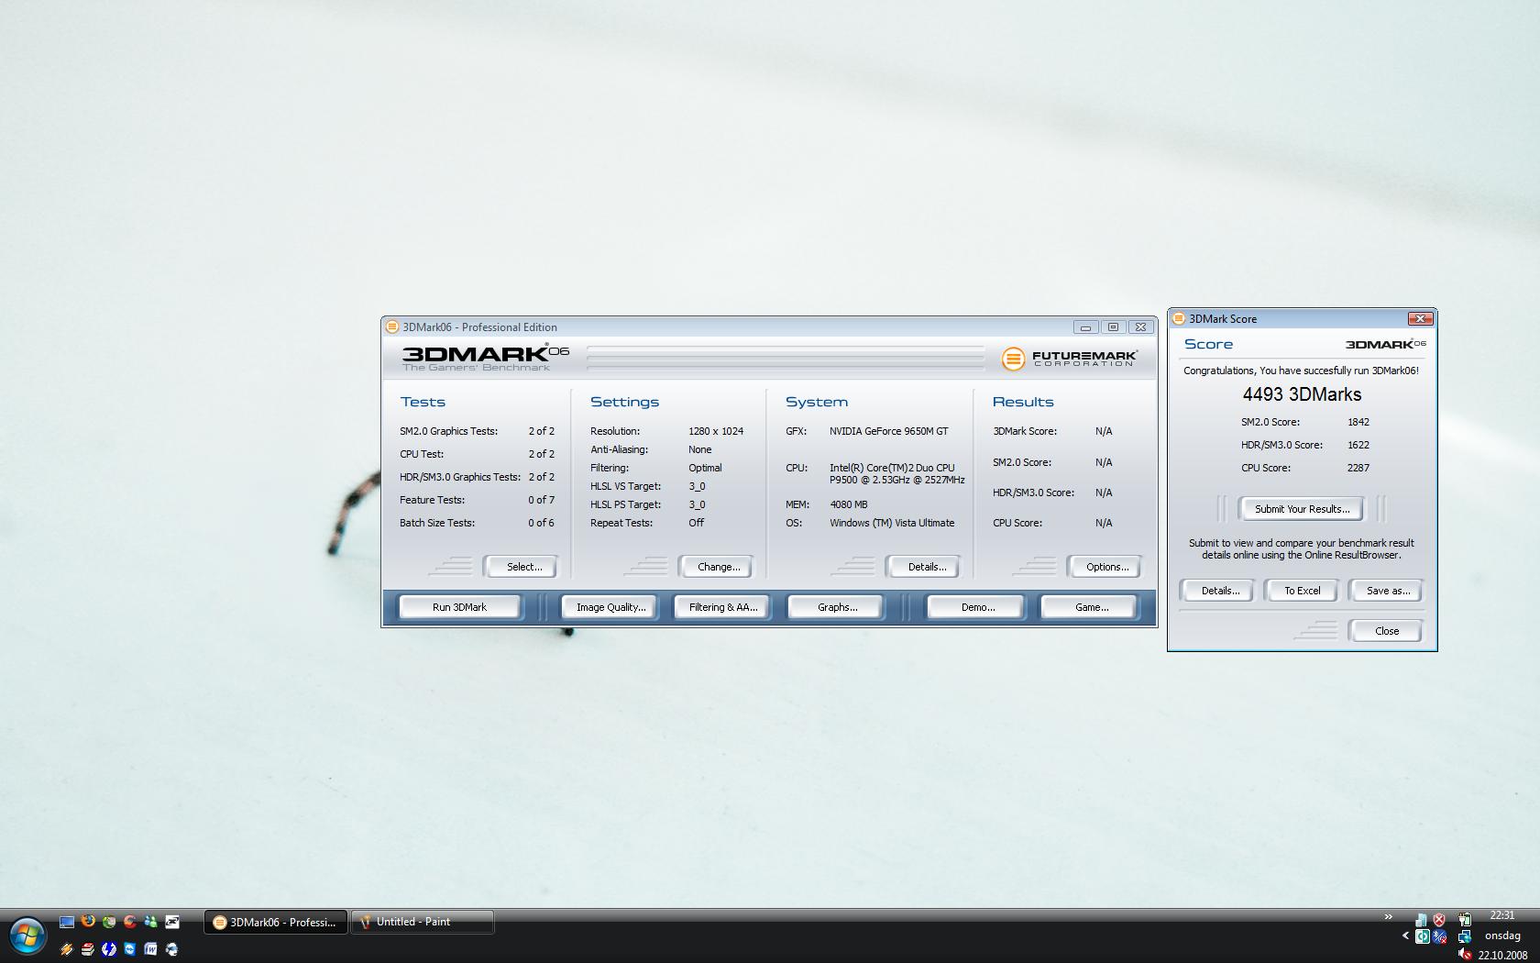Open the power battery tray icon

click(x=1465, y=919)
